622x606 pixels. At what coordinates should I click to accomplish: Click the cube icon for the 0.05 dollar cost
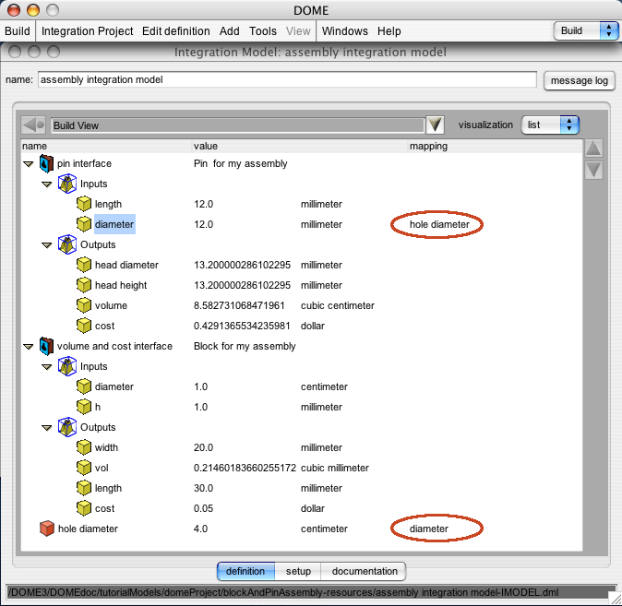[84, 508]
